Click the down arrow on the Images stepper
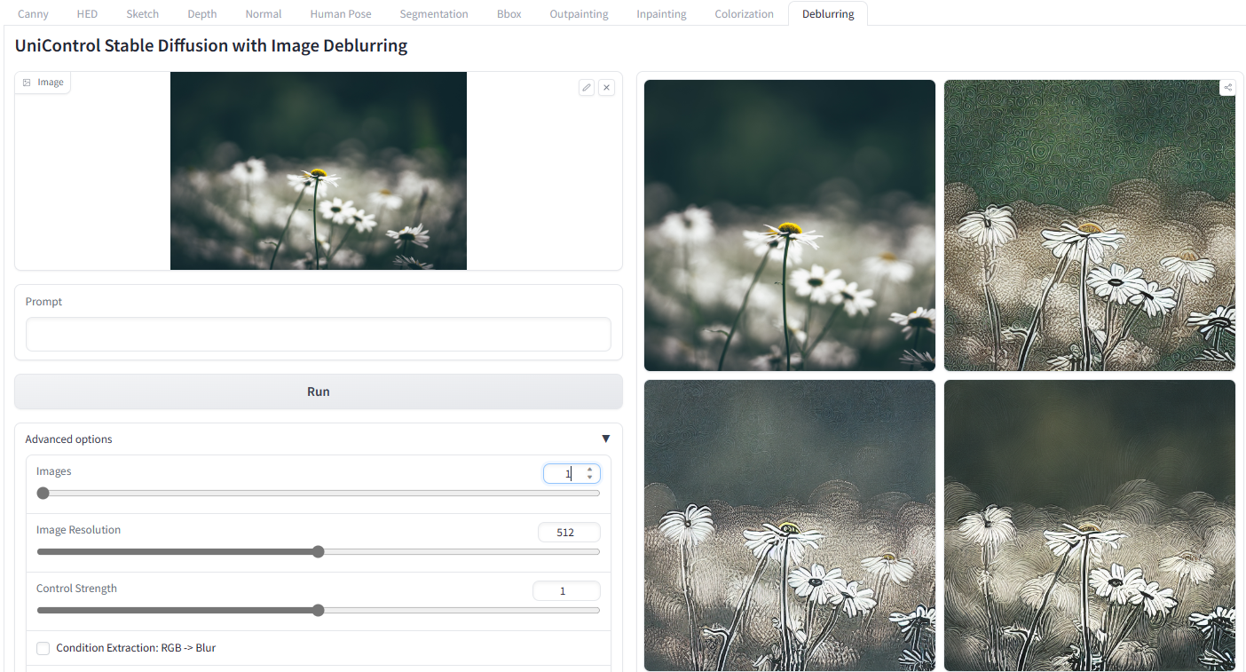The width and height of the screenshot is (1246, 672). pyautogui.click(x=590, y=478)
